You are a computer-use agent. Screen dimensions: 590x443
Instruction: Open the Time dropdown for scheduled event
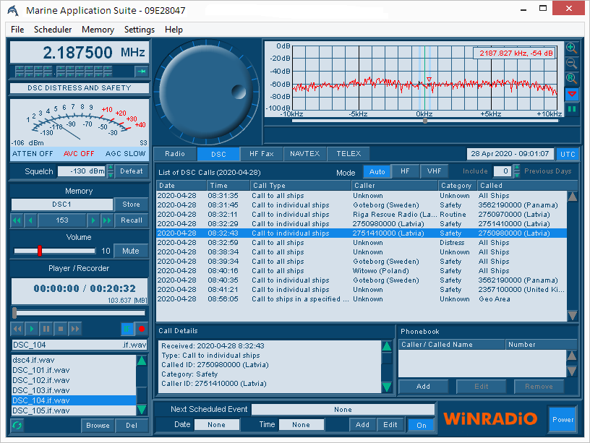tap(301, 425)
